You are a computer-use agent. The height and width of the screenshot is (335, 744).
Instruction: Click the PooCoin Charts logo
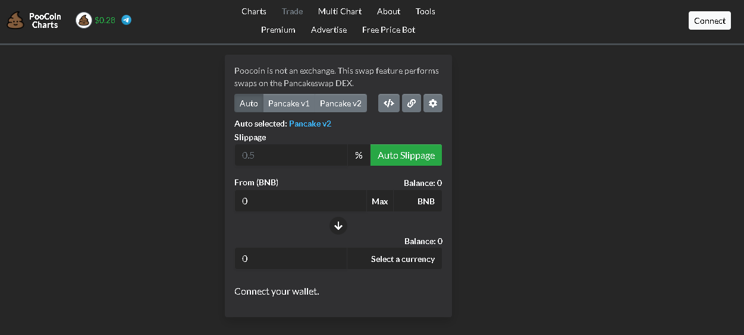pos(34,21)
